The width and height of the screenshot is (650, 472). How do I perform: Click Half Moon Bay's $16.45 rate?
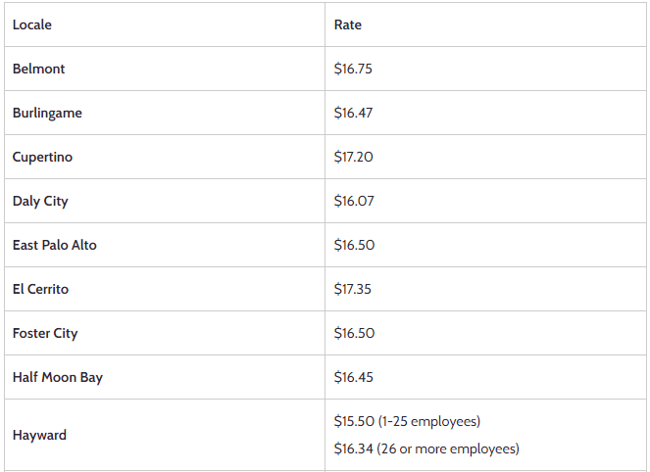click(x=354, y=377)
